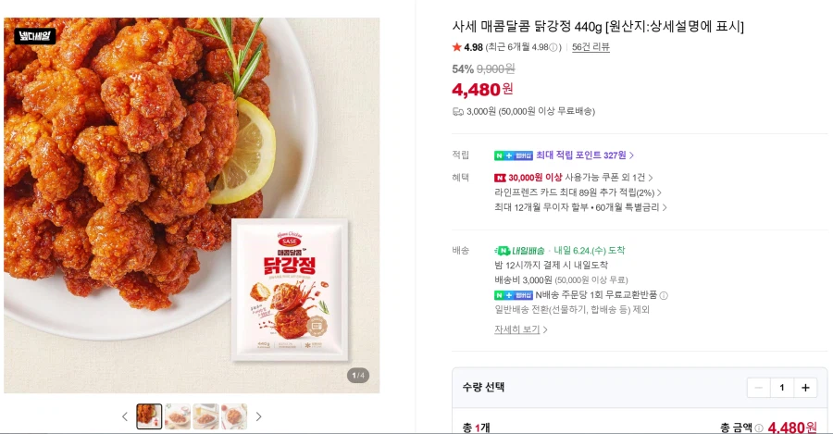
Task: Click the N+ 멤버십 badge in 적립 row
Action: (x=513, y=155)
